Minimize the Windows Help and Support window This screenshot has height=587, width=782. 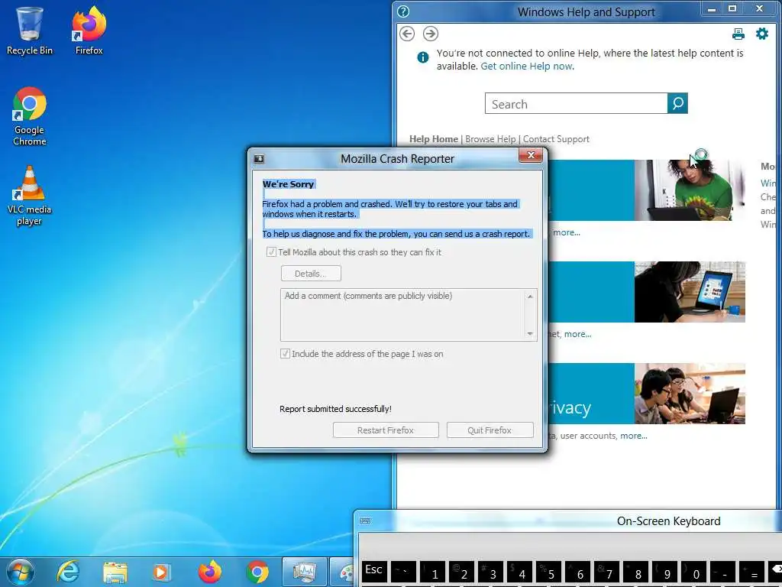coord(712,9)
